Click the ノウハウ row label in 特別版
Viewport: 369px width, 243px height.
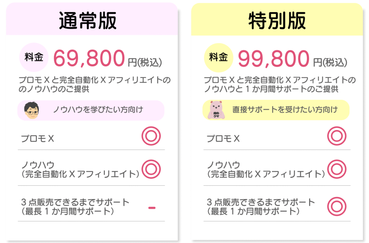click(x=223, y=165)
